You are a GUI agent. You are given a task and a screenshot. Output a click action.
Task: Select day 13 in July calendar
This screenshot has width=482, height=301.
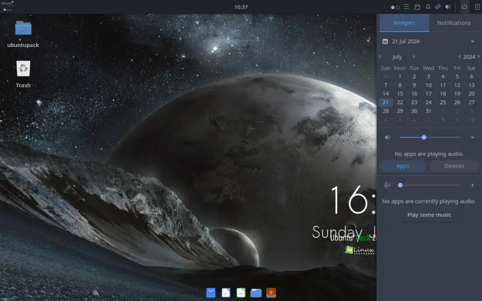[x=472, y=85]
